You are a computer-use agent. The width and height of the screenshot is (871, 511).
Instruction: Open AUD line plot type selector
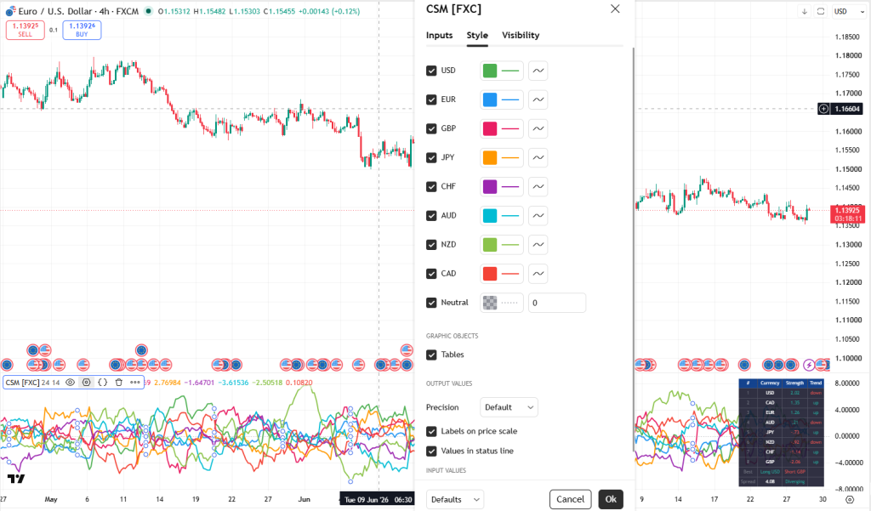(x=538, y=215)
